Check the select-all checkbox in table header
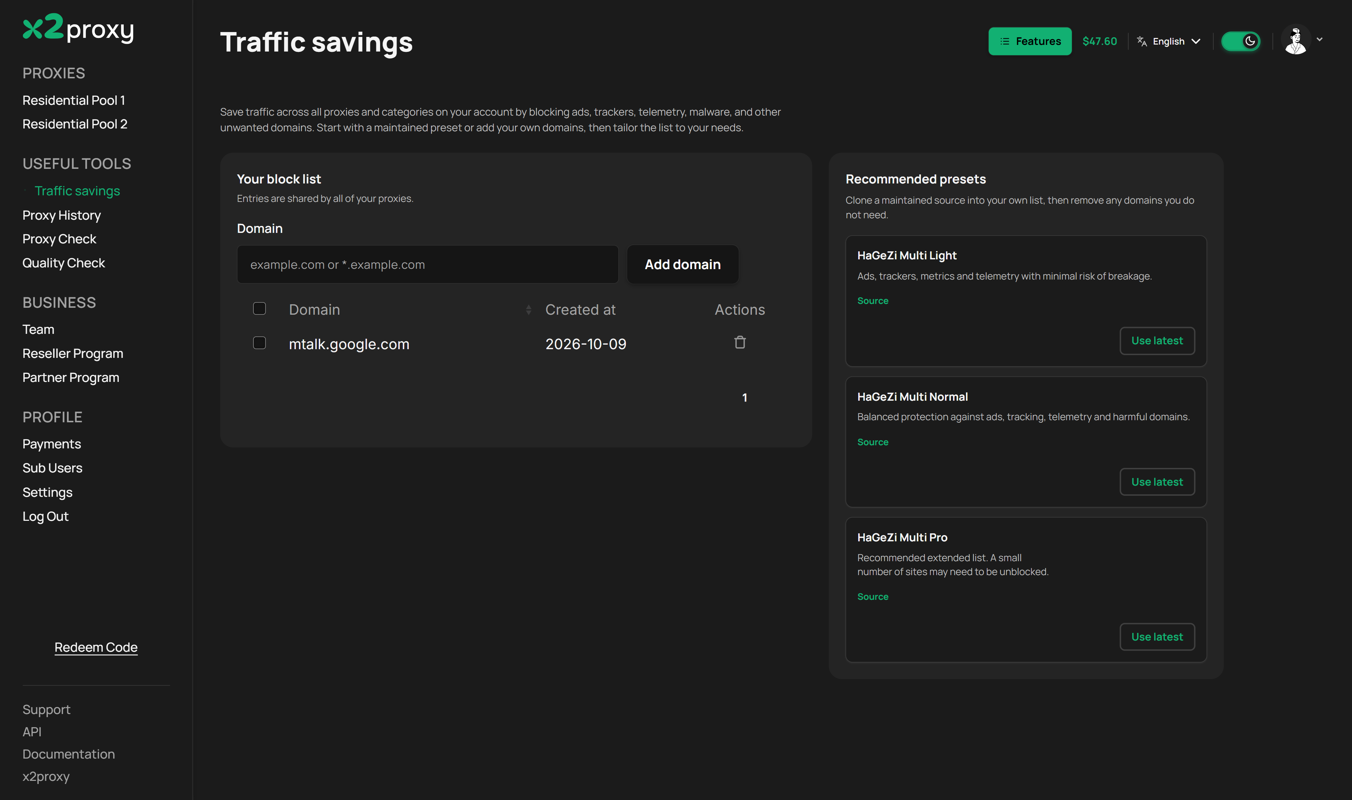Screen dimensions: 1352x800 pos(260,308)
